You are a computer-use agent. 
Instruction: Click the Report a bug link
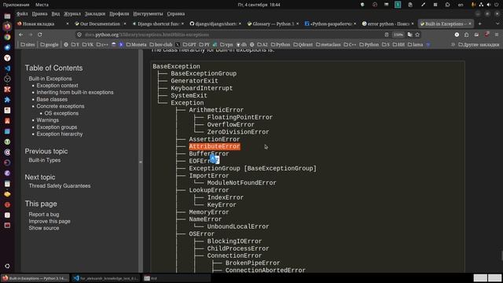click(44, 215)
